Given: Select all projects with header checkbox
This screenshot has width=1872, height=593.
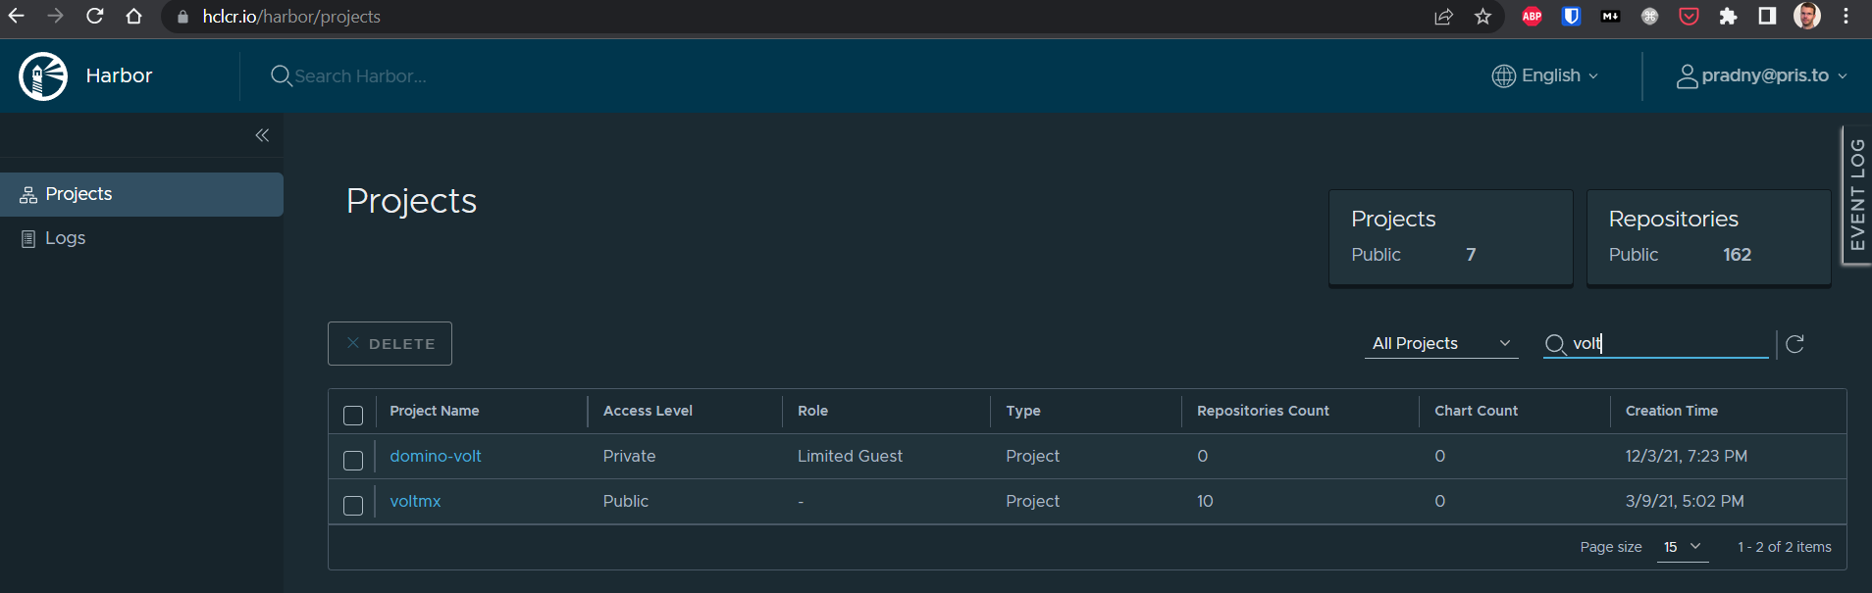Looking at the screenshot, I should [x=353, y=416].
